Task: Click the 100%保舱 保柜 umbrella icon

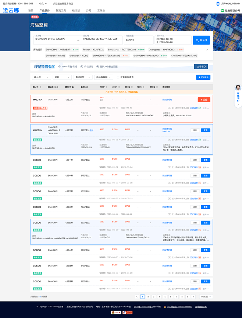Action: (x=60, y=67)
